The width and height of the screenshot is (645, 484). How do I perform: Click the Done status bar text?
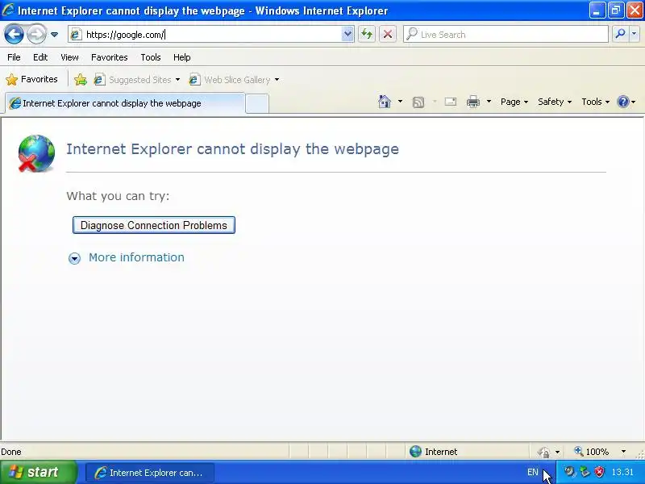coord(11,452)
